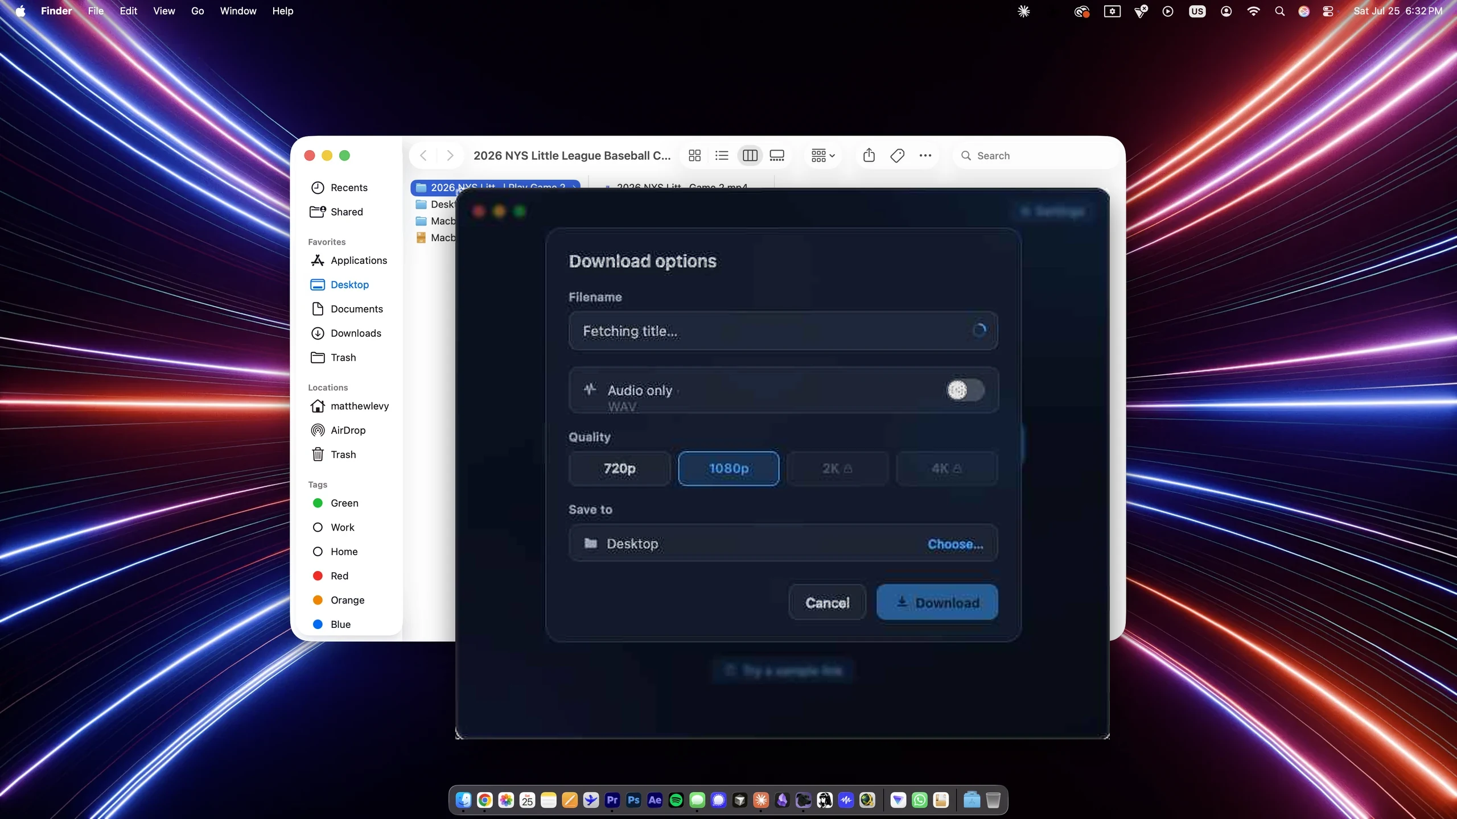Go forward in Finder window

pos(450,155)
